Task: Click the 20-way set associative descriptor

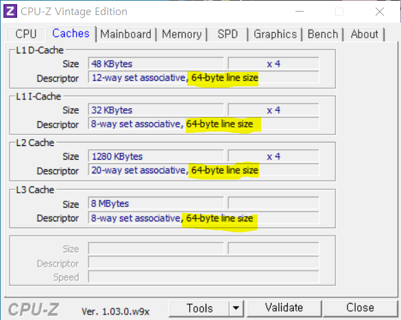Action: point(204,170)
